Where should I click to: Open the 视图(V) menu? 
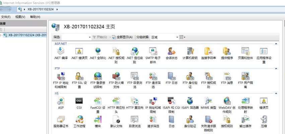[20, 17]
